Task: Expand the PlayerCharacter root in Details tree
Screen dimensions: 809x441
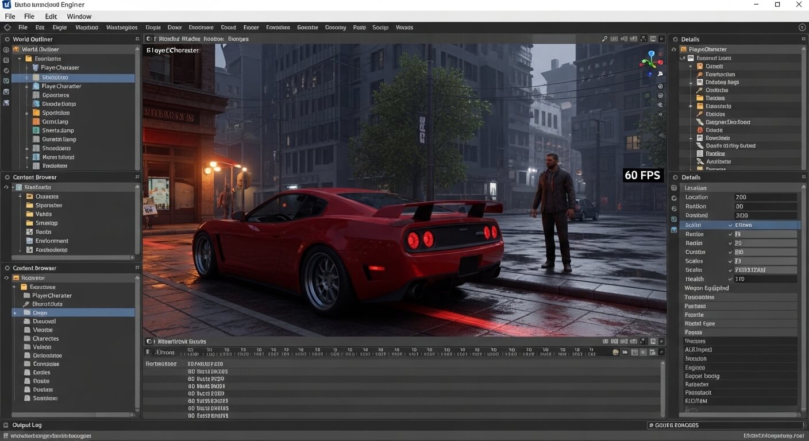Action: 675,49
